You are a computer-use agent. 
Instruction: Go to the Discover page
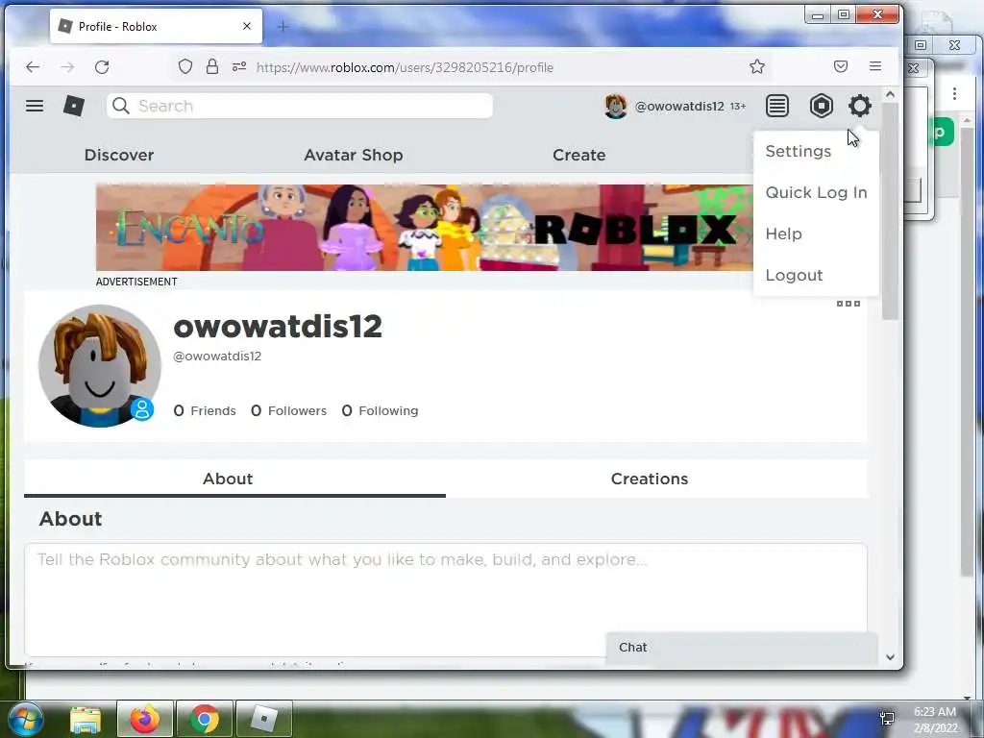point(119,155)
